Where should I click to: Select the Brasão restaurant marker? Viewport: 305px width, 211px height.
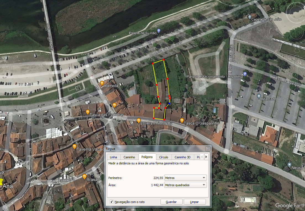point(84,176)
